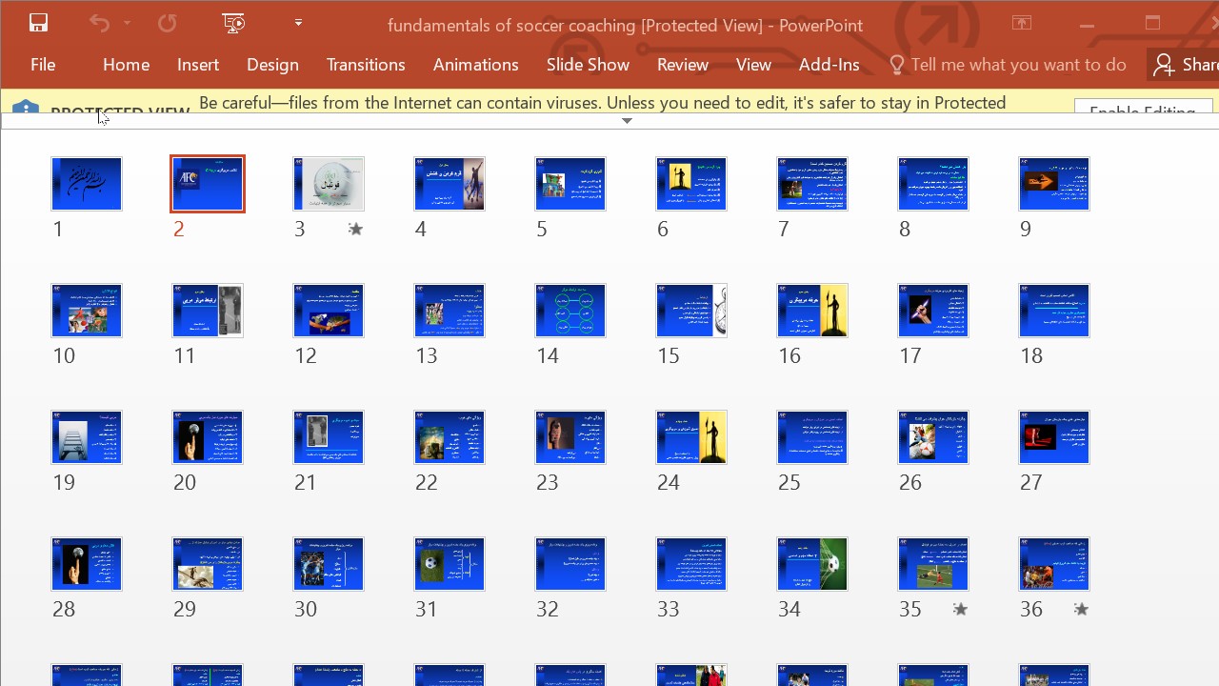Click slide number 32 label
Viewport: 1219px width, 686px height.
[548, 609]
